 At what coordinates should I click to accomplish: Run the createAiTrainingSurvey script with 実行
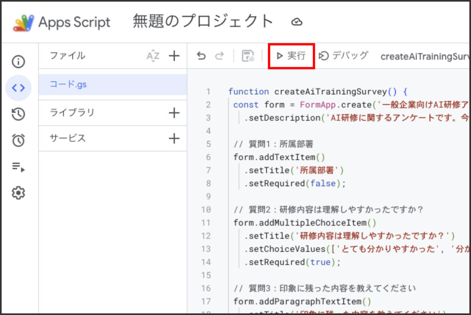click(x=291, y=55)
